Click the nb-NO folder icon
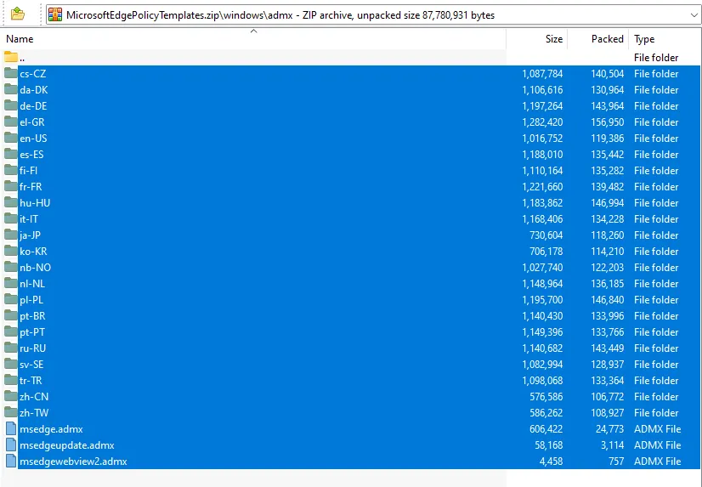The image size is (702, 487). point(11,267)
